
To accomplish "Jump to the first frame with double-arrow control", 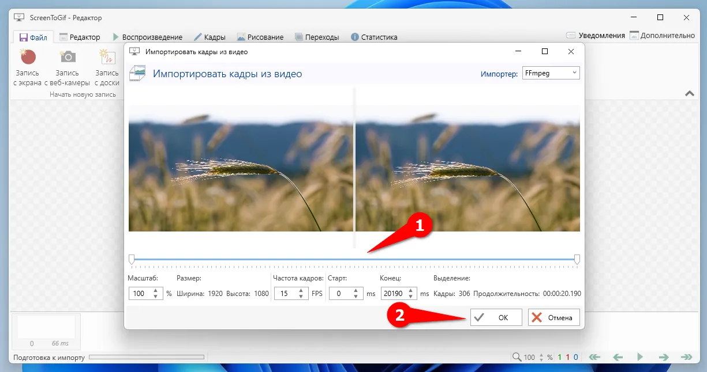I will pyautogui.click(x=594, y=356).
